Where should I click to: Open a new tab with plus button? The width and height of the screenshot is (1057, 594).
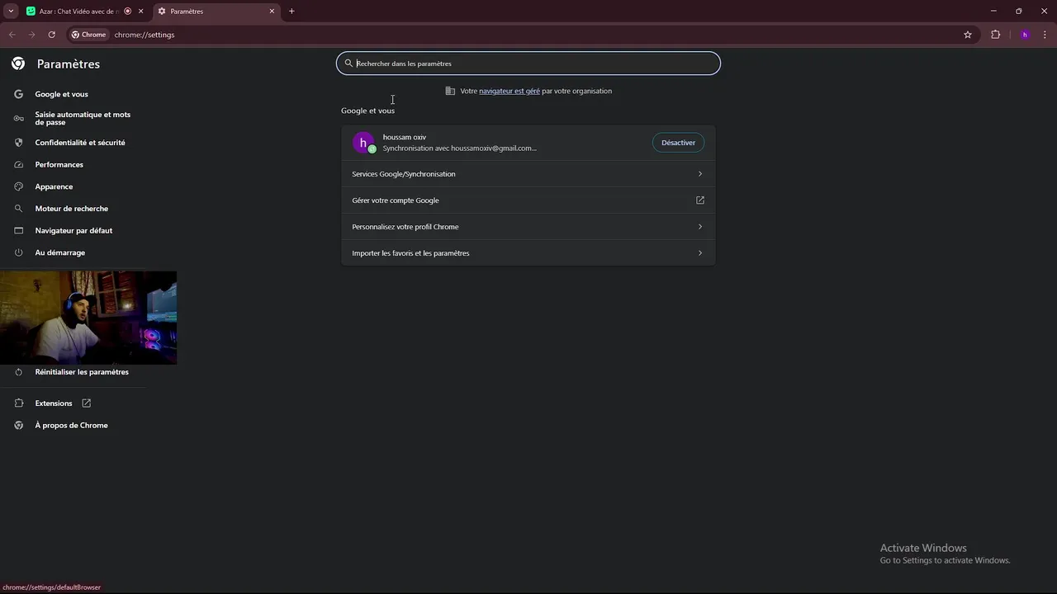coord(292,12)
